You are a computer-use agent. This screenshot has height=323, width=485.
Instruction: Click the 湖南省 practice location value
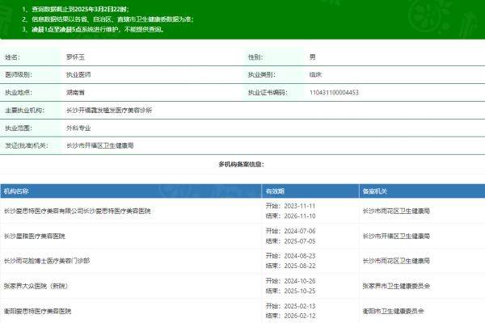coord(77,93)
